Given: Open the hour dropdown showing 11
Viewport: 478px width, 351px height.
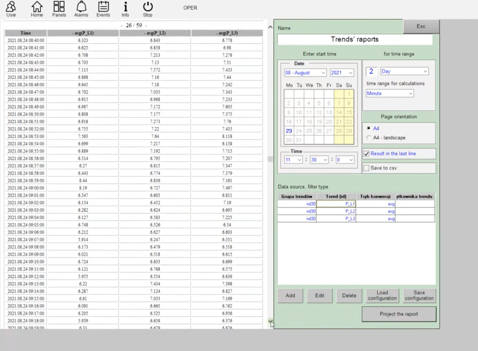Looking at the screenshot, I should coord(293,160).
